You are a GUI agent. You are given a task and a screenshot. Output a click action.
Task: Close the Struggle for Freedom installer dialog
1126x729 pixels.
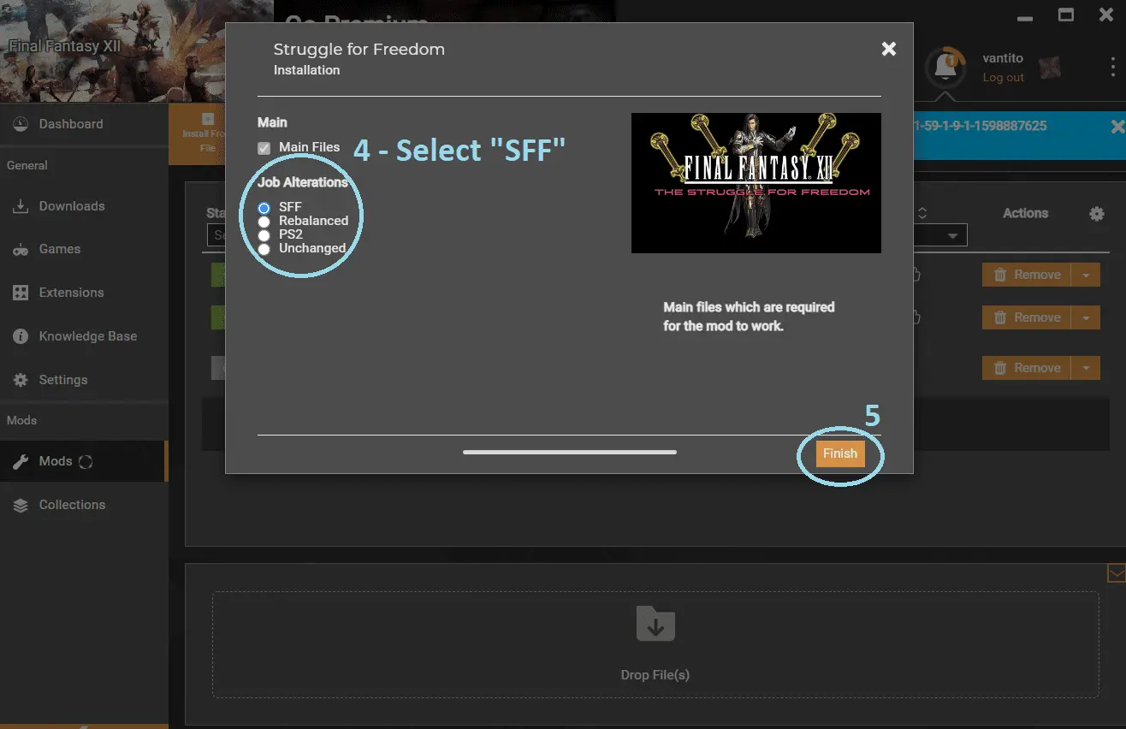coord(889,49)
